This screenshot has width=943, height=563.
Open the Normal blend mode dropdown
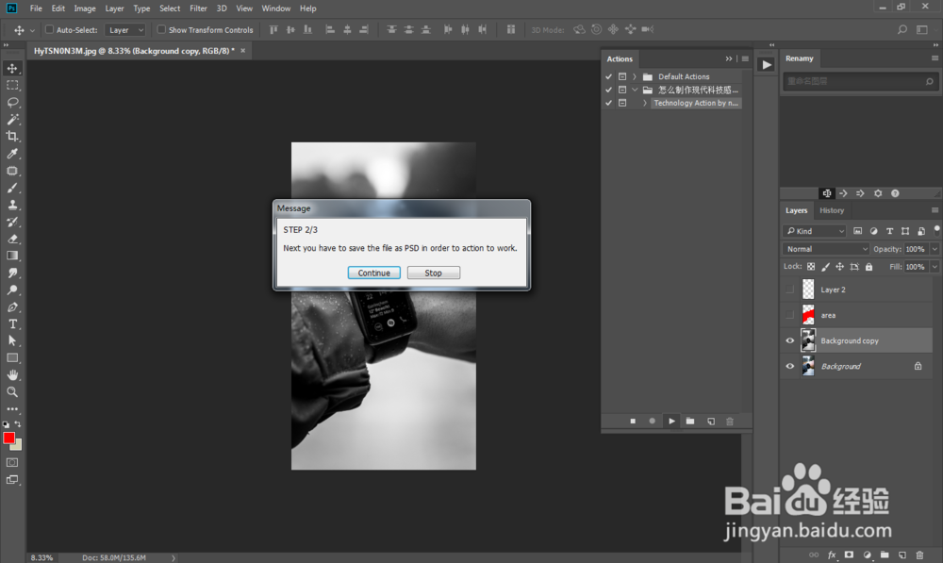click(x=826, y=249)
